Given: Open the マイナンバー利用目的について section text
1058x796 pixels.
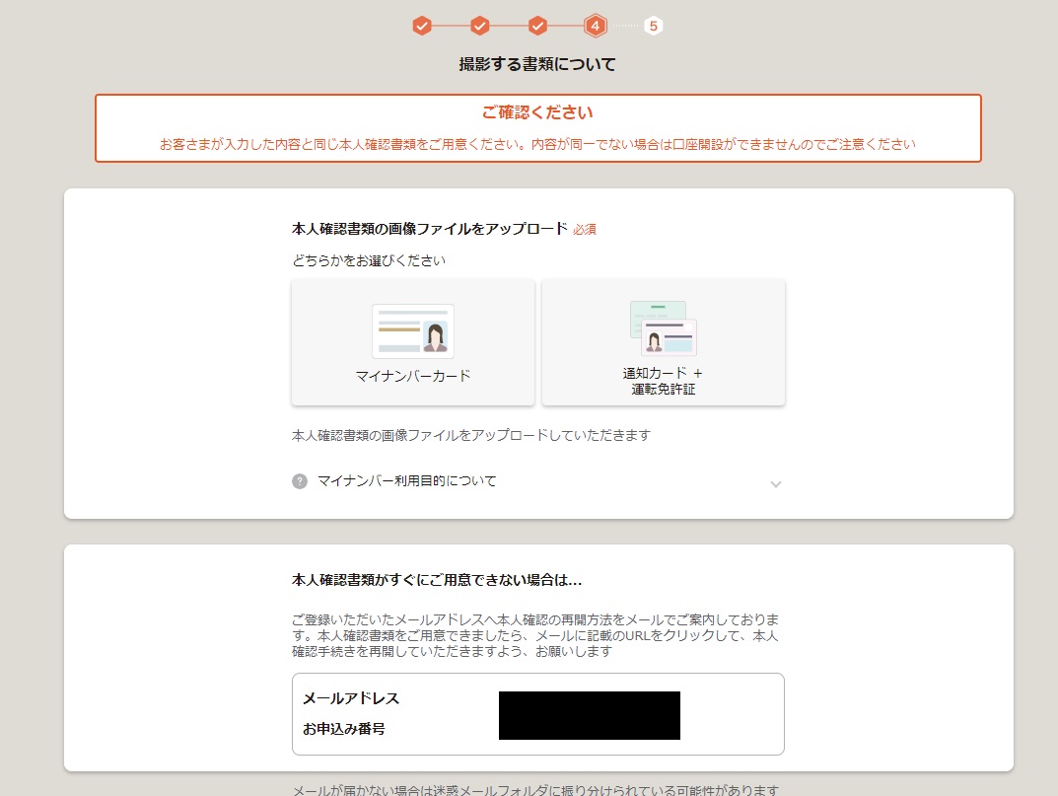Looking at the screenshot, I should coord(406,481).
